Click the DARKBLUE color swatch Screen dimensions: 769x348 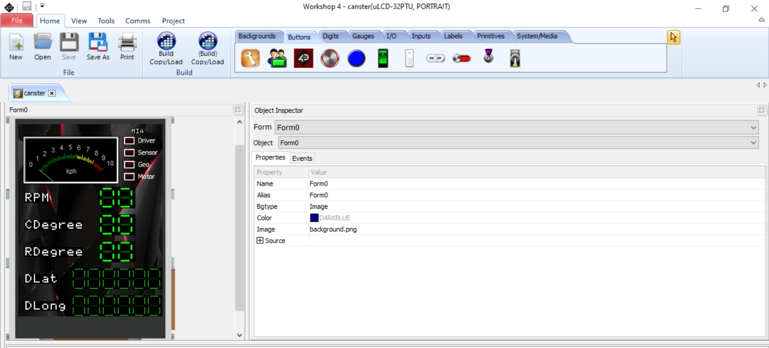coord(314,218)
